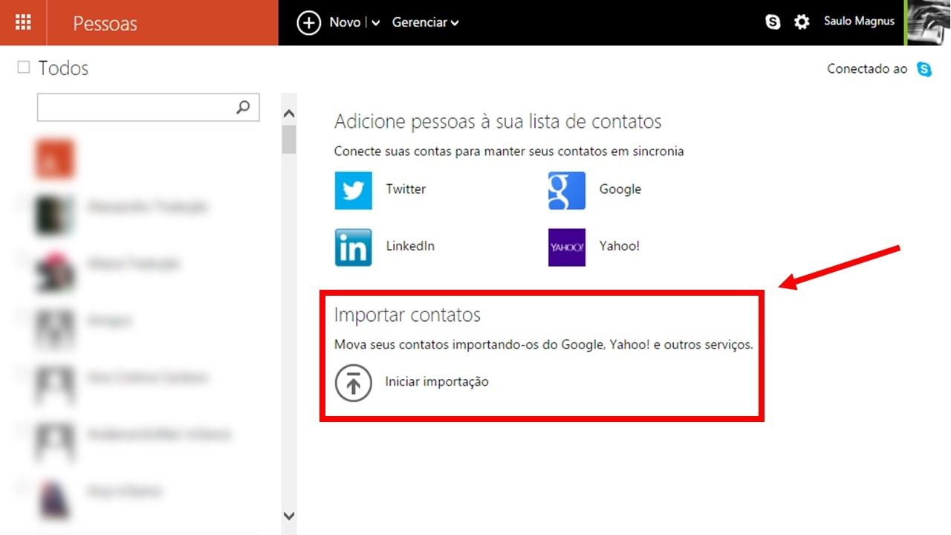Click the Google label
Viewport: 951px width, 535px height.
(620, 189)
